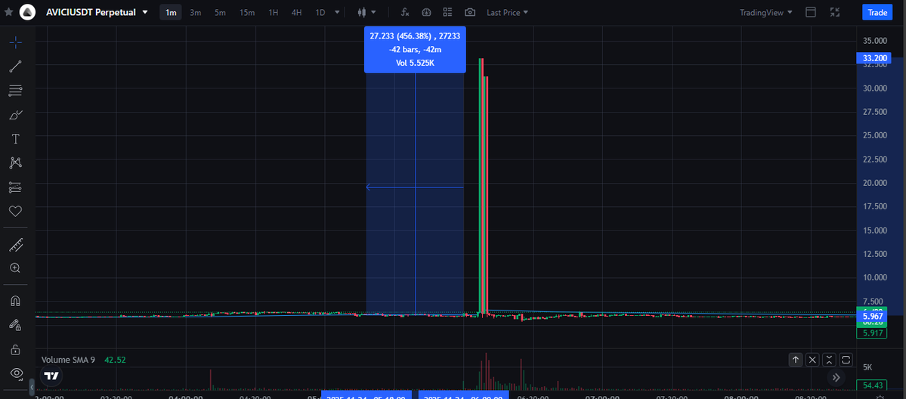Click the Volume SMA 9 indicator label
The height and width of the screenshot is (399, 906).
coord(68,360)
